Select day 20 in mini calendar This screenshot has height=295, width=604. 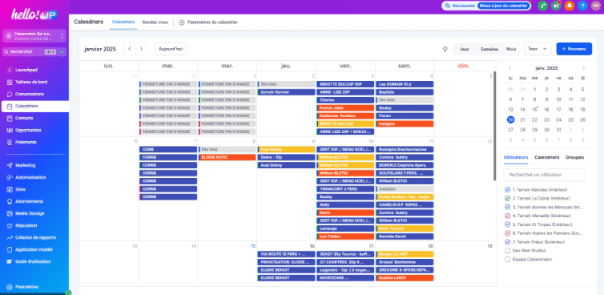point(510,120)
